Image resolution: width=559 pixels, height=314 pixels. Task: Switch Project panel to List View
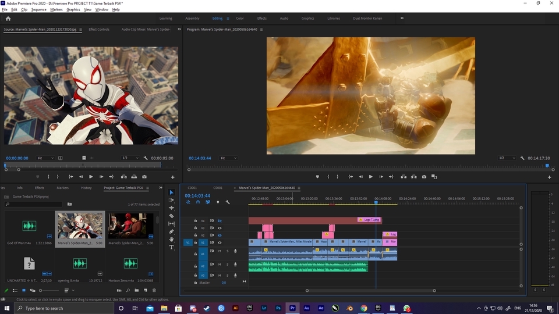point(15,291)
